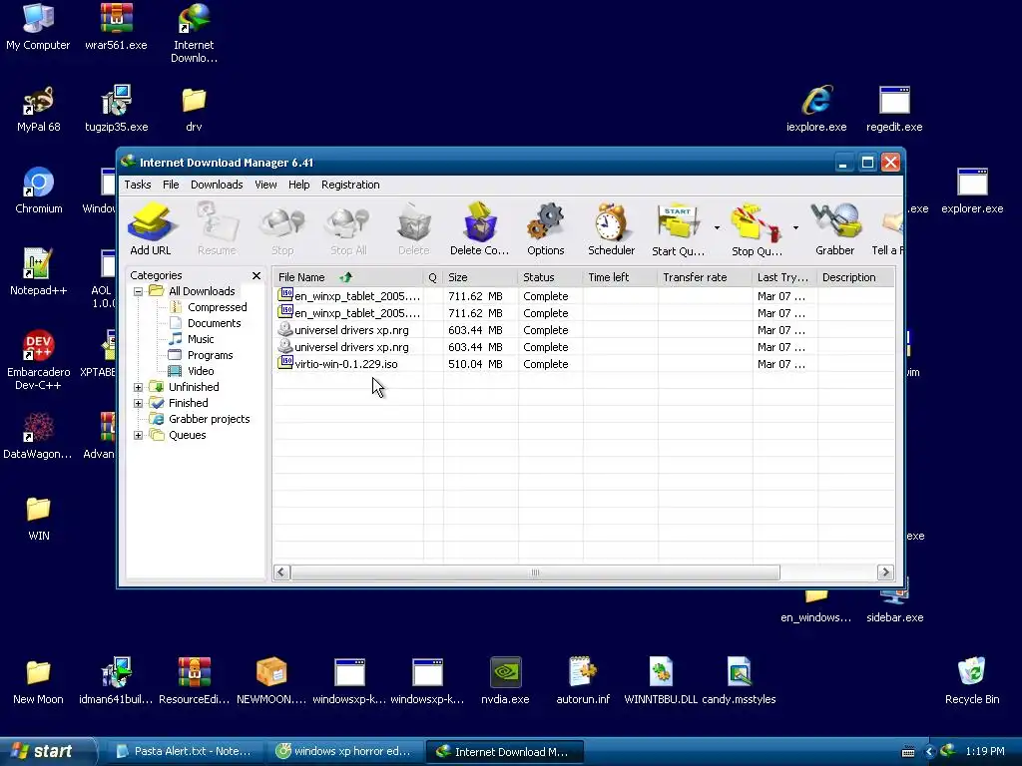Open the Grabber tool icon
Viewport: 1022px width, 766px height.
coord(835,228)
